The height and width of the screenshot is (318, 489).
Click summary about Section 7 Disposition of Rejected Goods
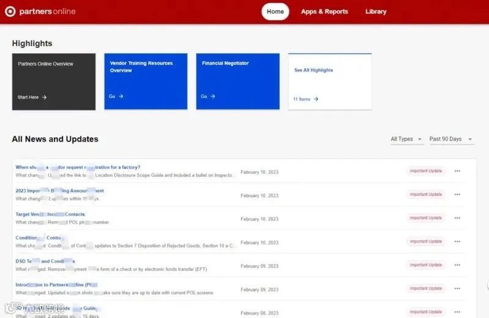(125, 246)
